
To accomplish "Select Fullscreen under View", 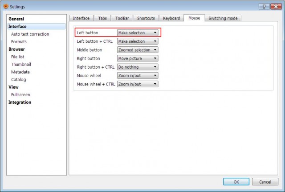I will point(20,95).
